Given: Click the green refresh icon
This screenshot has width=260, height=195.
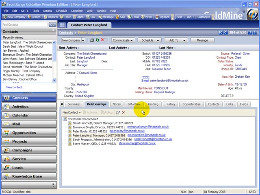Looking at the screenshot, I should tap(97, 40).
